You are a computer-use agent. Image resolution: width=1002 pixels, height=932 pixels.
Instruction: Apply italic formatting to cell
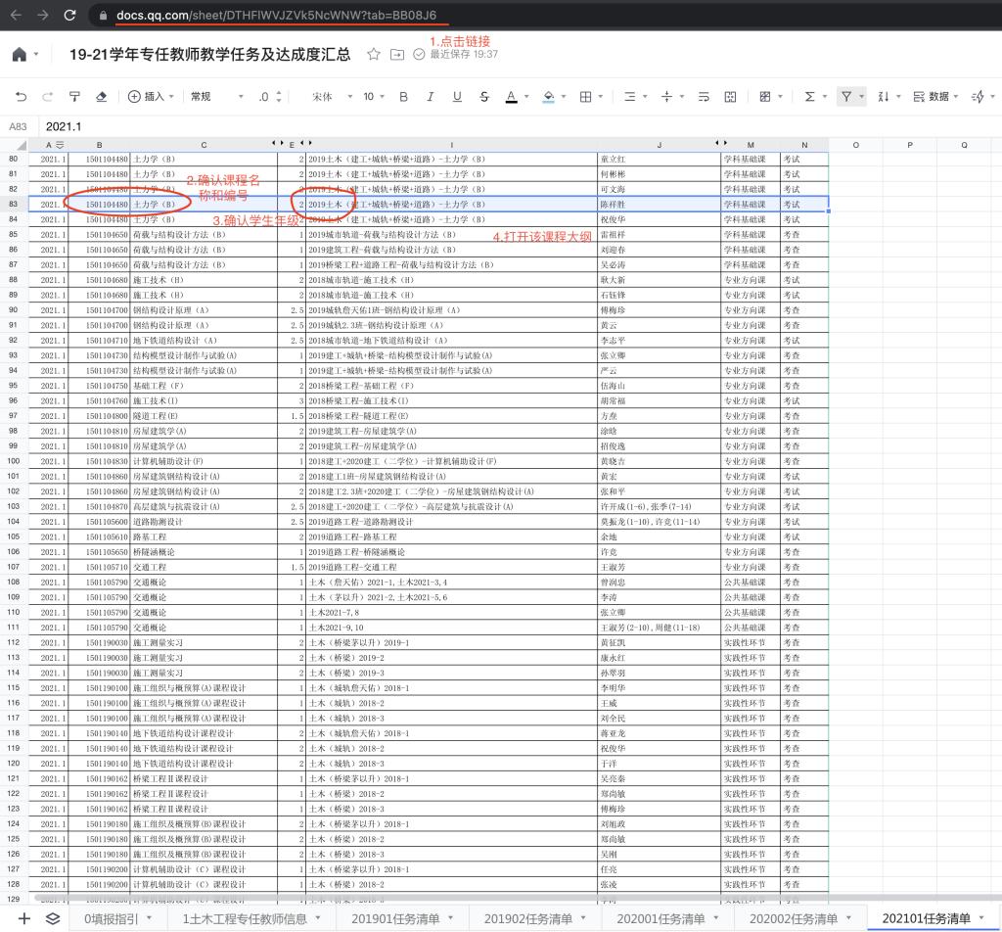pyautogui.click(x=430, y=96)
